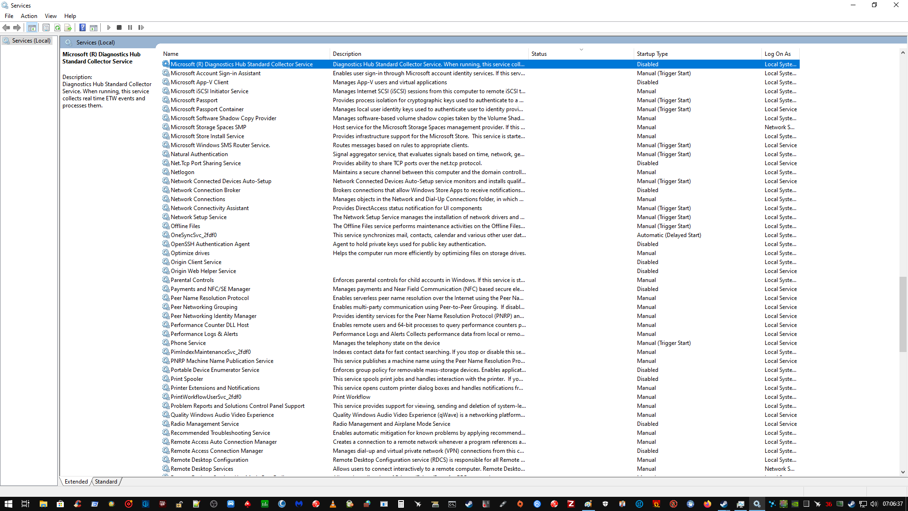Click the blue Help toolbar icon

[x=82, y=27]
